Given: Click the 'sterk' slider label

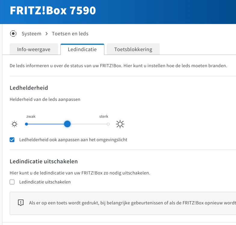Looking at the screenshot, I should click(104, 116).
